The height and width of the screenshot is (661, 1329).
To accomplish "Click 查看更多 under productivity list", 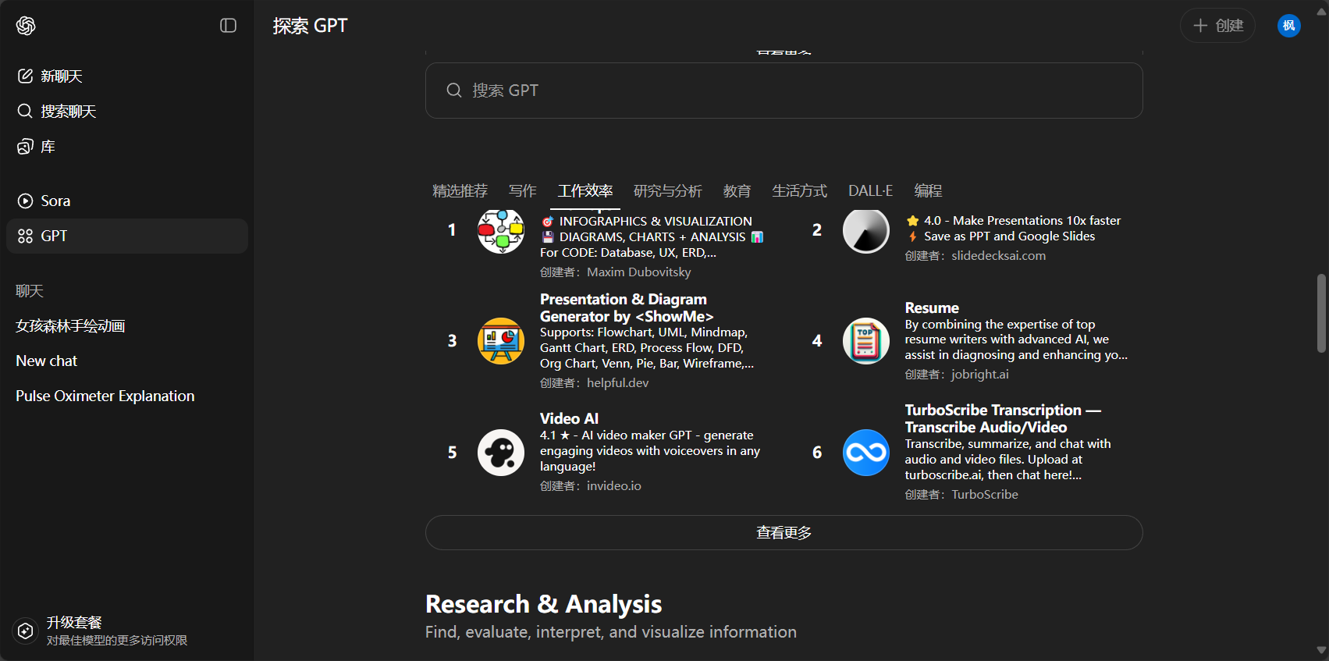I will (x=784, y=533).
